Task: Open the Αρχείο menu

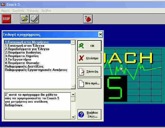Action: click(5, 11)
